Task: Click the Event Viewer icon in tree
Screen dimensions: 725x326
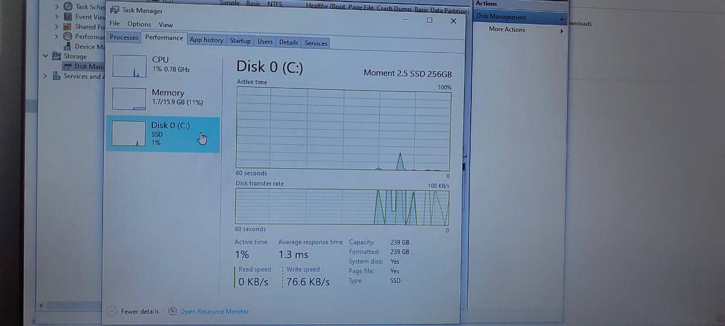Action: coord(69,17)
